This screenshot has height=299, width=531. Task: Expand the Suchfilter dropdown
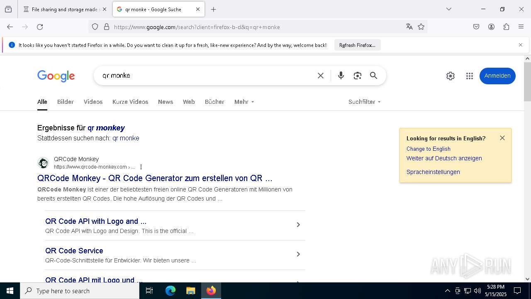point(365,102)
